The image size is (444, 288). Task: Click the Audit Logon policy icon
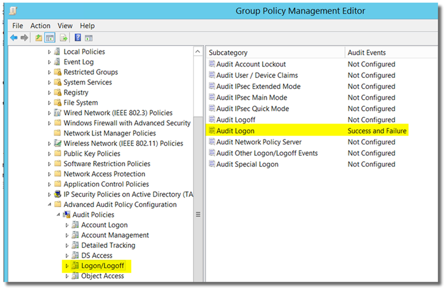pyautogui.click(x=211, y=131)
